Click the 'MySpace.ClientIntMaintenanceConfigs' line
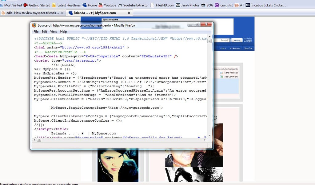Viewport: 315px width, 185px height. (x=78, y=120)
